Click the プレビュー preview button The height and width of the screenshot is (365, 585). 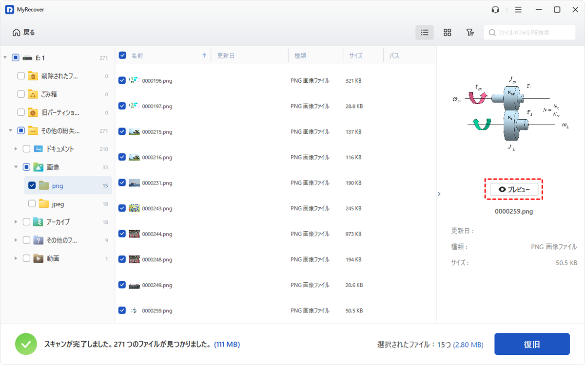[x=514, y=190]
